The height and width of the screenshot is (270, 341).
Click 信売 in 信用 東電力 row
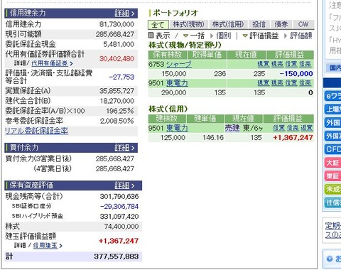click(x=293, y=128)
